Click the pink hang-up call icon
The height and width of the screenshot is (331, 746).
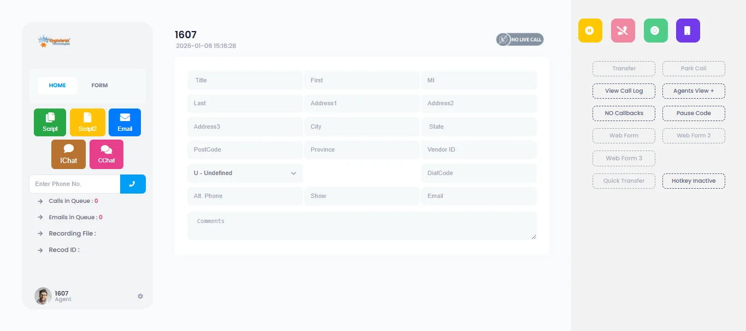[x=623, y=30]
